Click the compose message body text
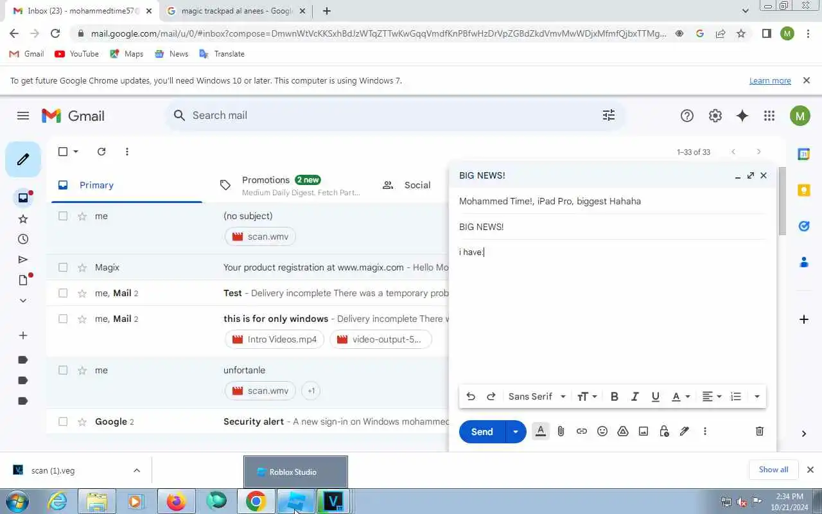The width and height of the screenshot is (822, 514). 472,252
